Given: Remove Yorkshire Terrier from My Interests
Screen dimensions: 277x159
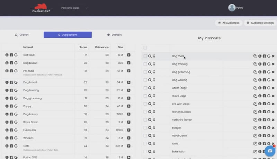Looking at the screenshot, I should point(273,120).
